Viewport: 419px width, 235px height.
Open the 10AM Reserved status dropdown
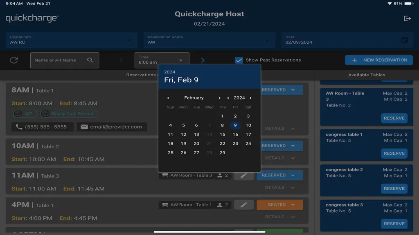280,146
